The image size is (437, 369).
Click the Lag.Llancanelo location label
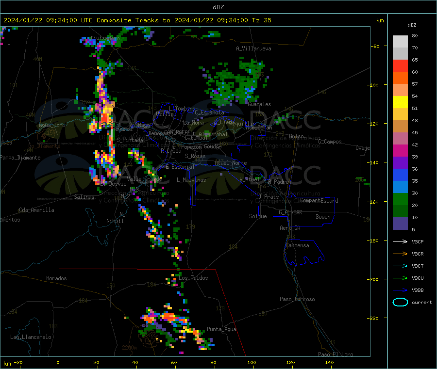coord(31,337)
